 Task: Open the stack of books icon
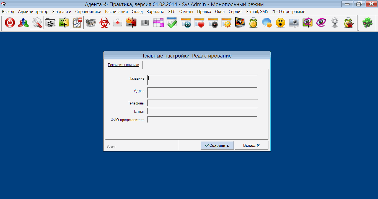tap(91, 23)
